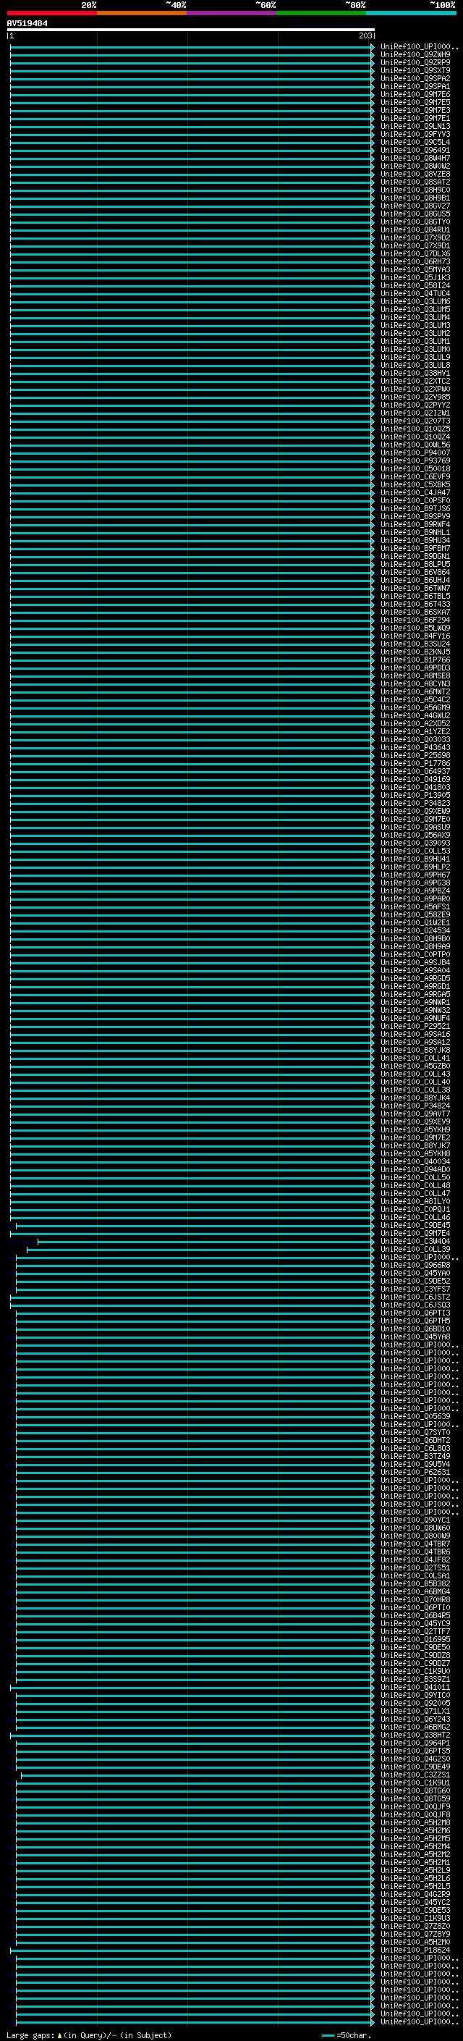Click hit UniRef100_A1YZE2
The width and height of the screenshot is (463, 2041).
[415, 731]
